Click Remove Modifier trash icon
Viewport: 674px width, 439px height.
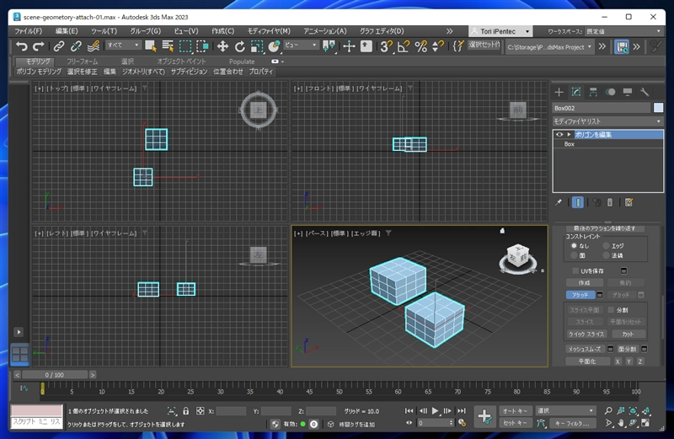[x=609, y=202]
